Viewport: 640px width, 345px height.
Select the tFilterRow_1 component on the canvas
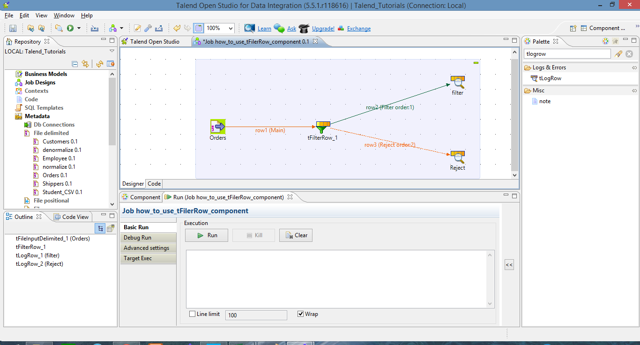[x=322, y=126]
